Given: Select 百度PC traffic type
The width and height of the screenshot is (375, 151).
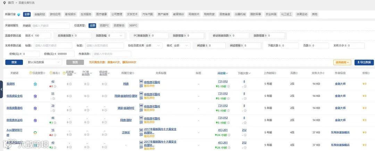Looking at the screenshot, I should (104, 26).
